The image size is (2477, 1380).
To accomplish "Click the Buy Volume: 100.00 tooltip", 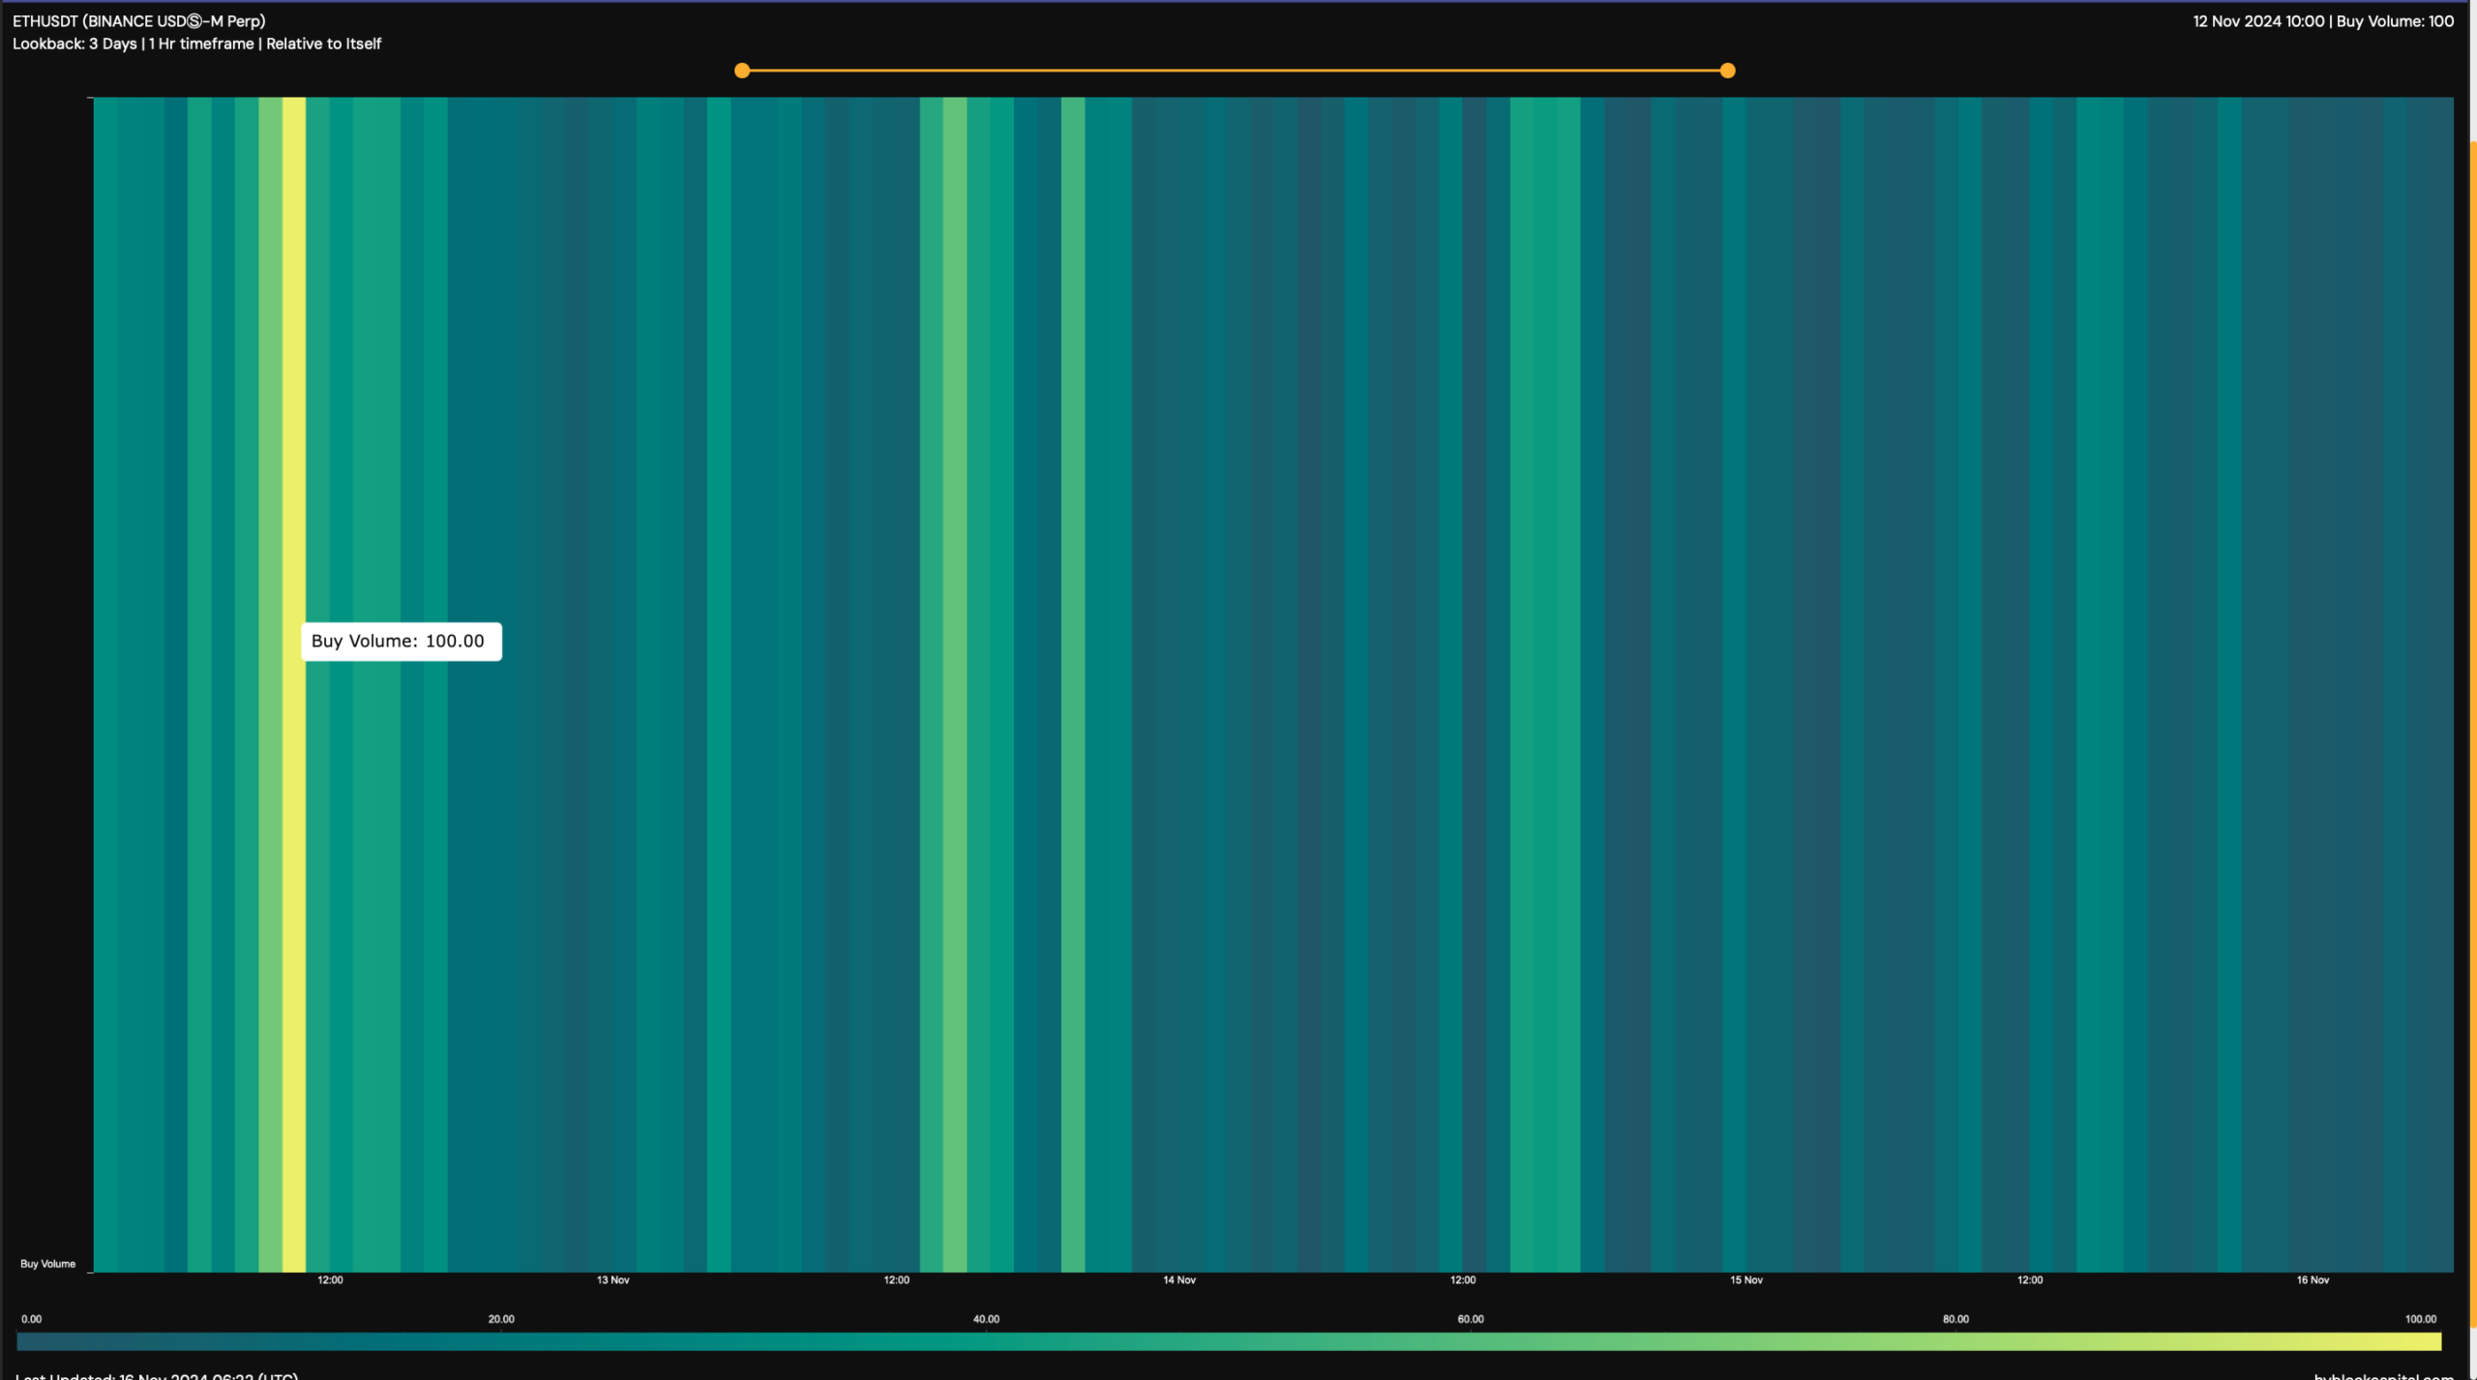I will (402, 642).
